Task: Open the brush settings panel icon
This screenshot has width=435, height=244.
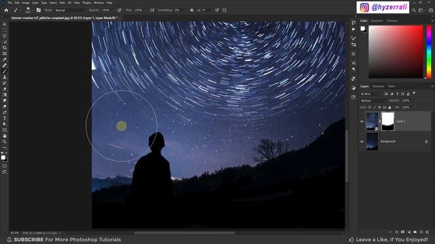Action: pyautogui.click(x=39, y=10)
